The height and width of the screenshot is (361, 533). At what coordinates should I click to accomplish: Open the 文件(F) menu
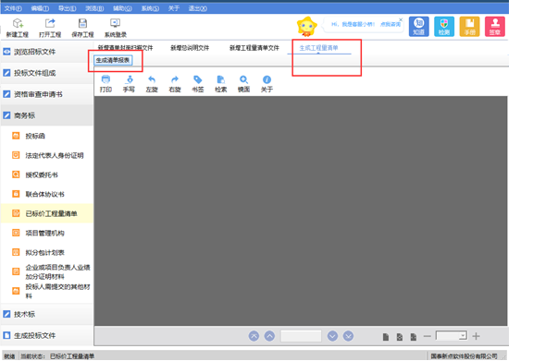[x=13, y=8]
